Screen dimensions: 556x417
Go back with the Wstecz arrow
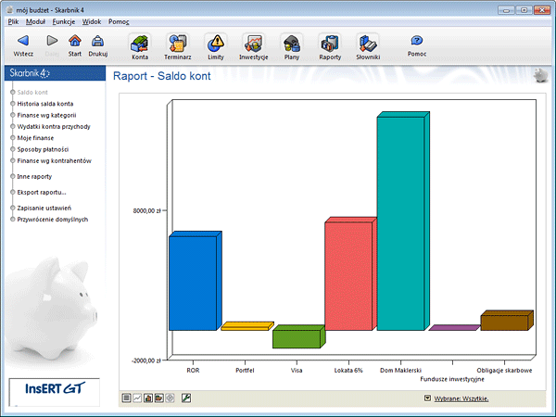[x=23, y=42]
